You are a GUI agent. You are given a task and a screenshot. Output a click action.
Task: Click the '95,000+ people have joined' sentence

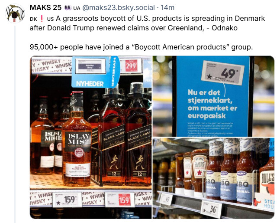coord(141,47)
